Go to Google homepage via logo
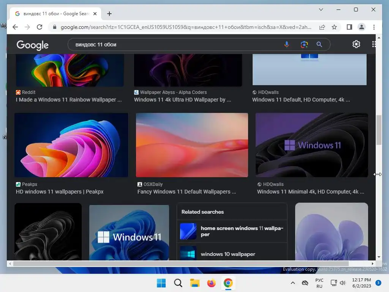389x292 pixels. click(33, 45)
